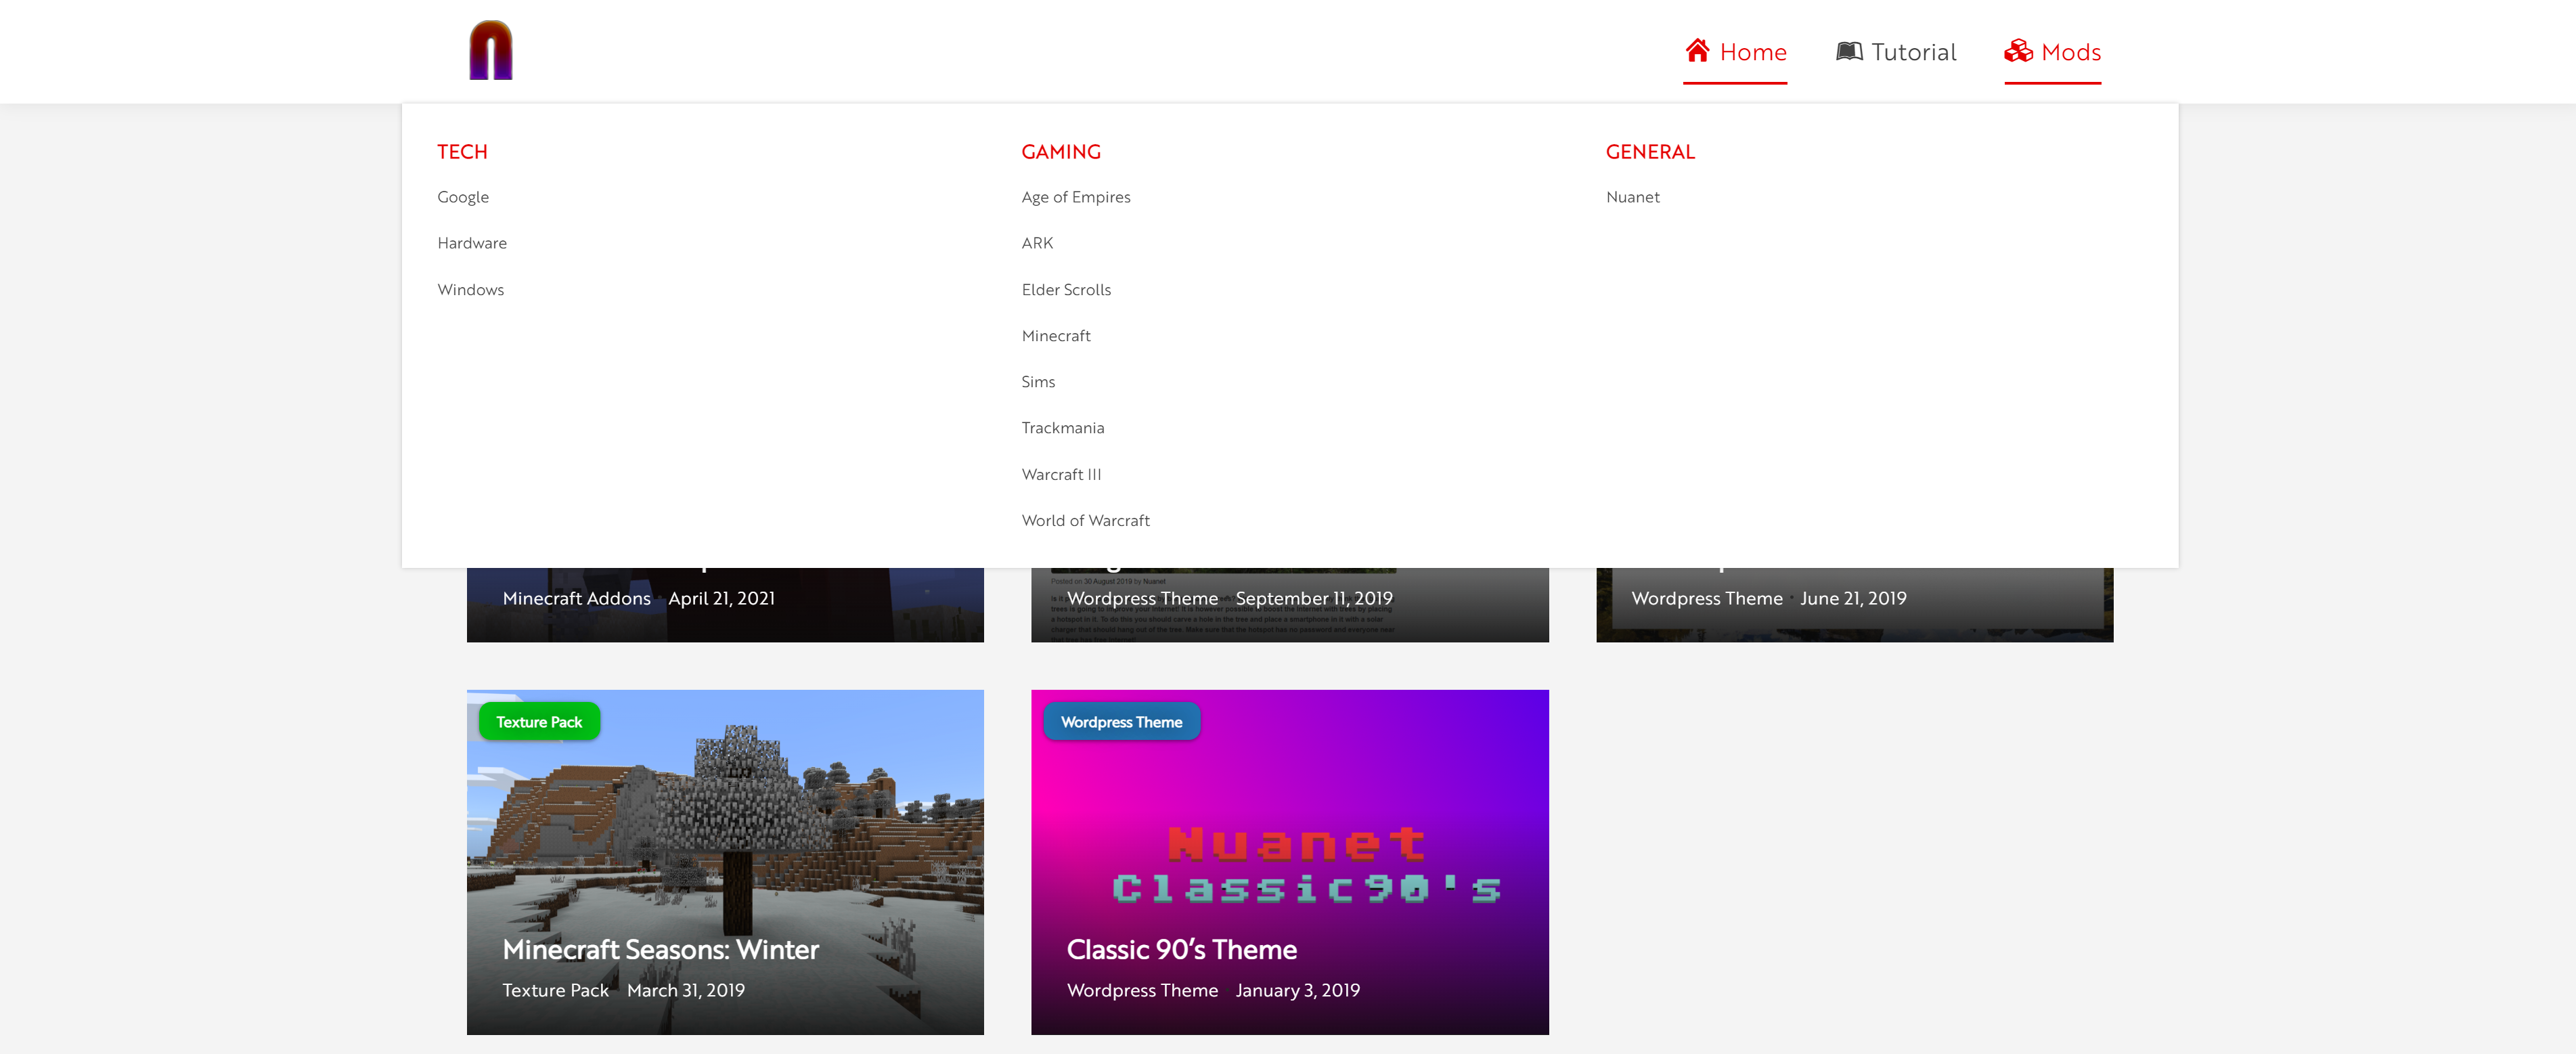Click the Mods cubes icon
Image resolution: width=2576 pixels, height=1054 pixels.
pyautogui.click(x=2018, y=51)
